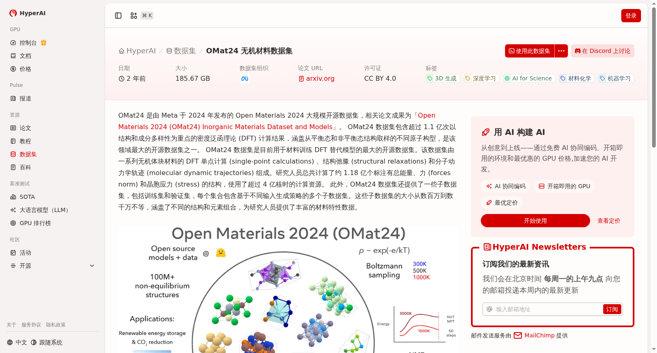The image size is (657, 353).
Task: Click 使用此数据集 button
Action: coord(530,51)
